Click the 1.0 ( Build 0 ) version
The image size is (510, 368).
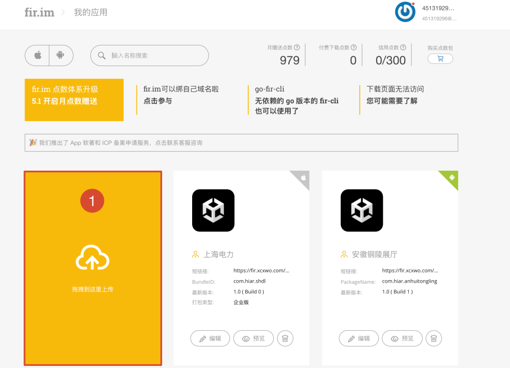tap(249, 292)
